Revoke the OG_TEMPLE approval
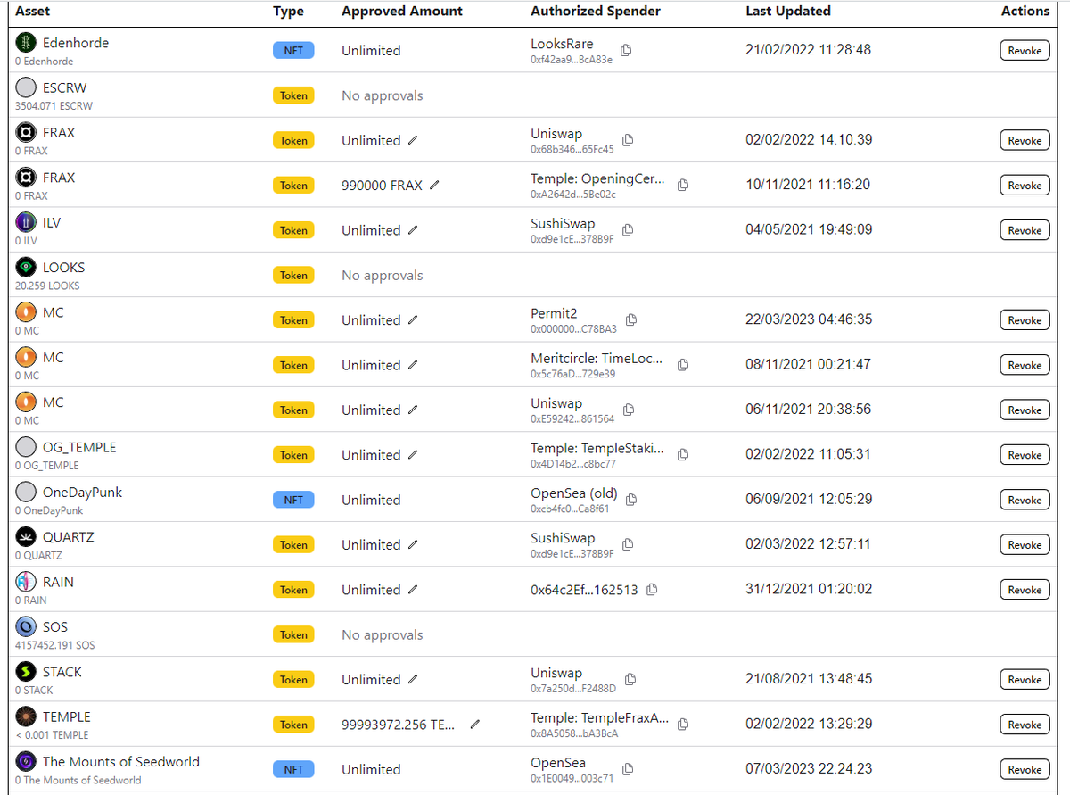This screenshot has height=795, width=1070. click(1025, 455)
